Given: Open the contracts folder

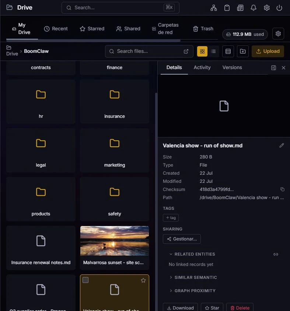Looking at the screenshot, I should (x=41, y=68).
